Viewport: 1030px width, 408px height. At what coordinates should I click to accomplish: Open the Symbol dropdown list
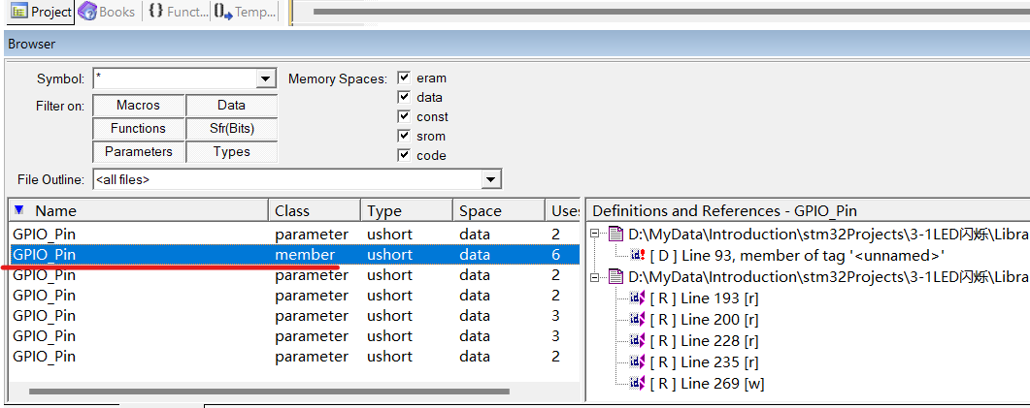click(x=266, y=78)
